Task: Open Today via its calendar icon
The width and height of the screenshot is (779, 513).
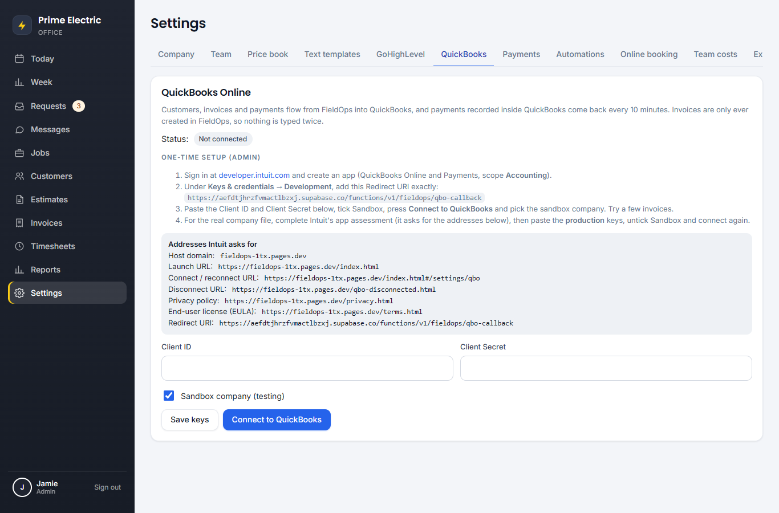Action: pos(19,59)
